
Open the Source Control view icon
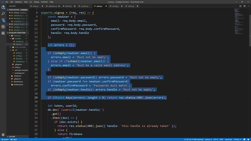tap(3, 20)
